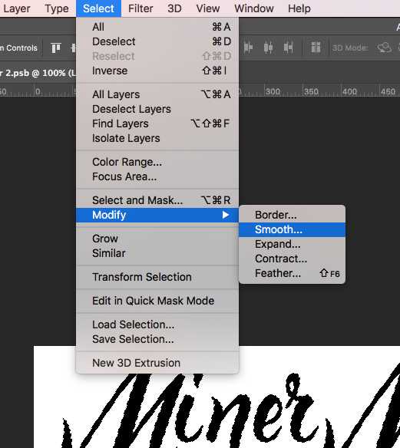Click the 3D Mode orbit icon
The image size is (400, 448).
[384, 48]
